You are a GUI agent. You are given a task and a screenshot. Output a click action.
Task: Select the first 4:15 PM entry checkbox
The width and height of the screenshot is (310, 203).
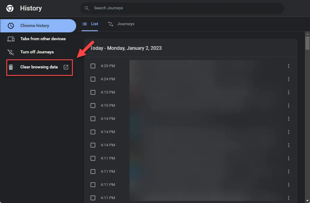(x=93, y=92)
